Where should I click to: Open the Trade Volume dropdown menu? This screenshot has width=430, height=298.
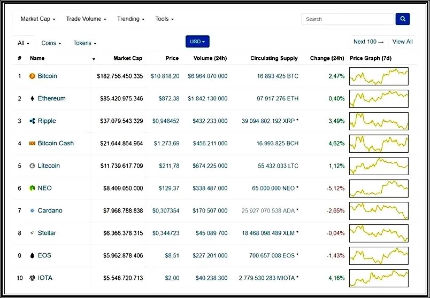point(86,19)
